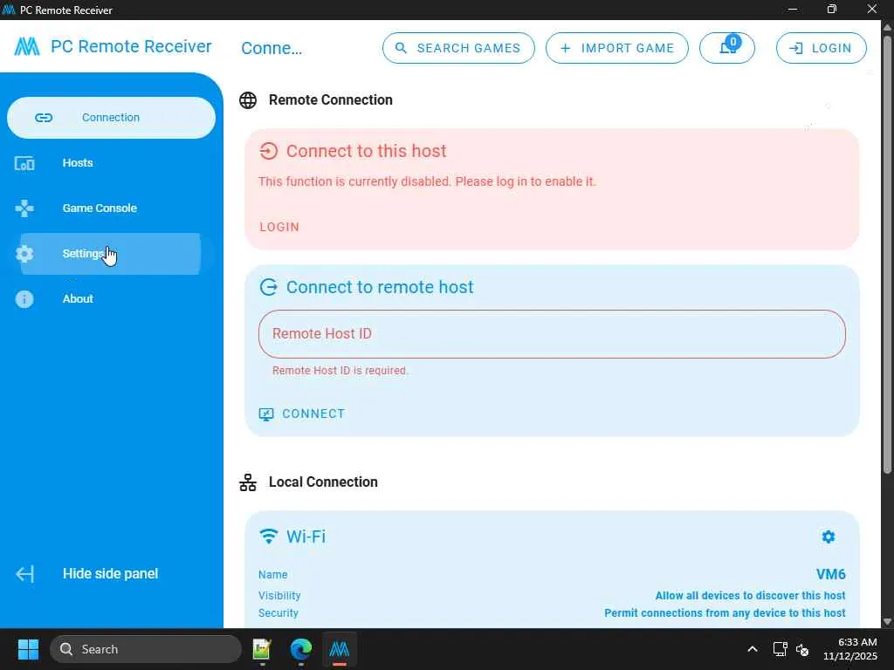894x670 pixels.
Task: Click the Settings gear icon in sidebar
Action: coord(24,254)
